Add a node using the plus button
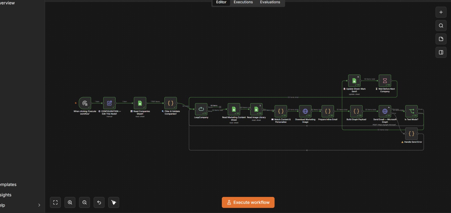 click(x=441, y=12)
